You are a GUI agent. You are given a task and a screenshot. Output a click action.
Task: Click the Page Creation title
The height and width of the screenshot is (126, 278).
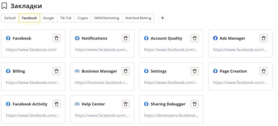click(233, 71)
